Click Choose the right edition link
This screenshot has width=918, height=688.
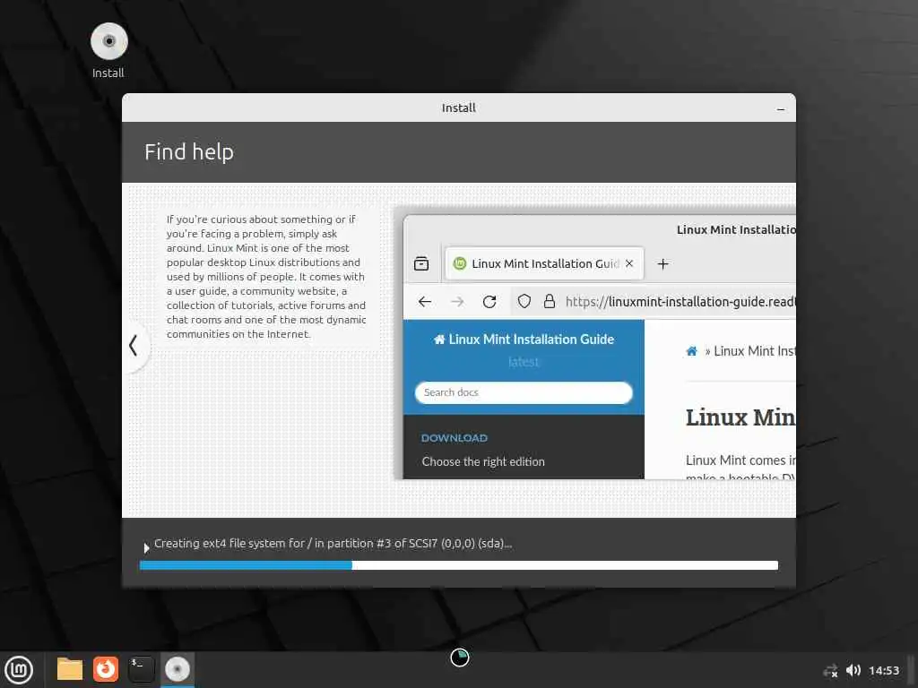[x=483, y=461]
